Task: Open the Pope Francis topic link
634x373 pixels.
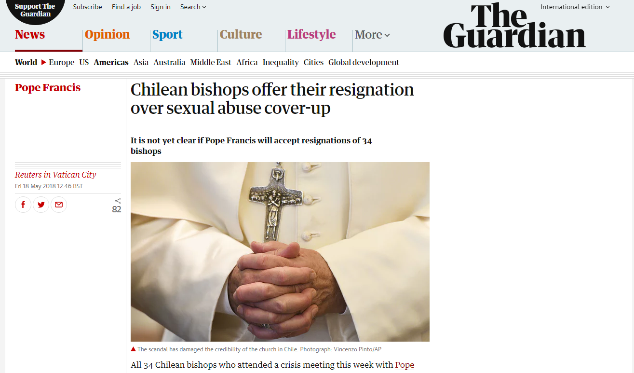Action: point(48,87)
